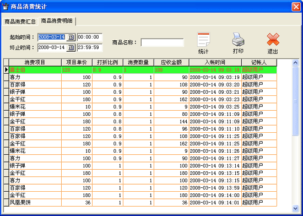
Task: Click amount 96 in 应收金额 column
Action: point(185,129)
